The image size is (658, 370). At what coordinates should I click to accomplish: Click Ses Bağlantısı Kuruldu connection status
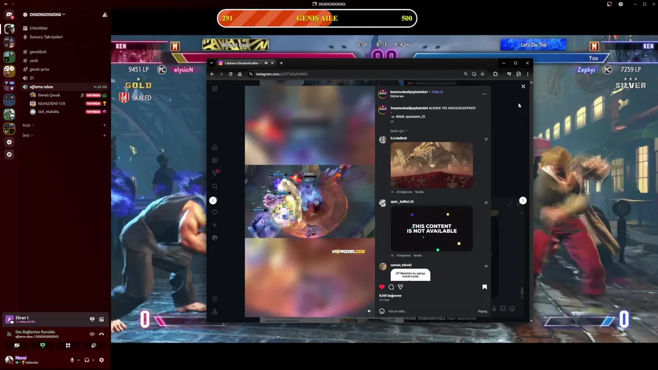tap(35, 332)
